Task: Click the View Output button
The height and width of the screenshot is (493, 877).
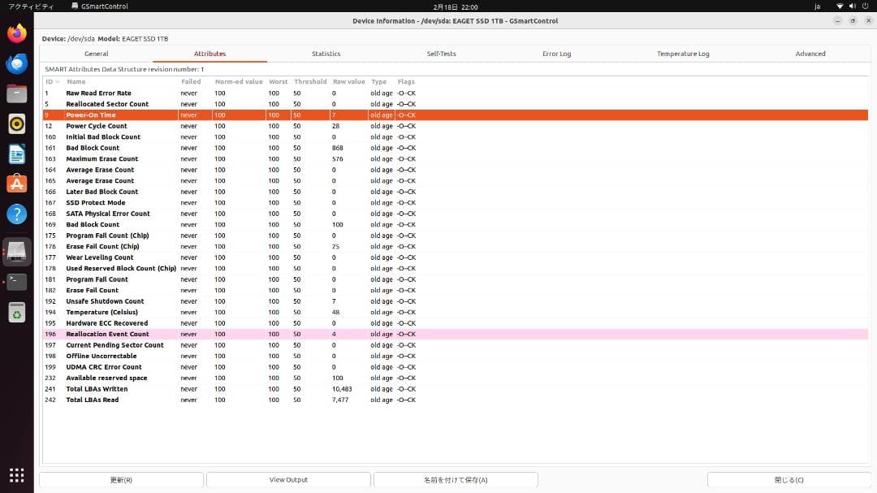Action: coord(288,479)
